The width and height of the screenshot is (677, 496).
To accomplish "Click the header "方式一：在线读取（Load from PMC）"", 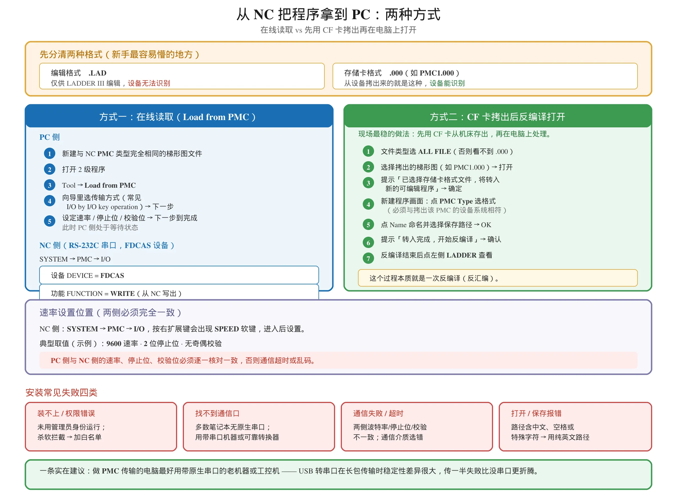I will tap(179, 116).
